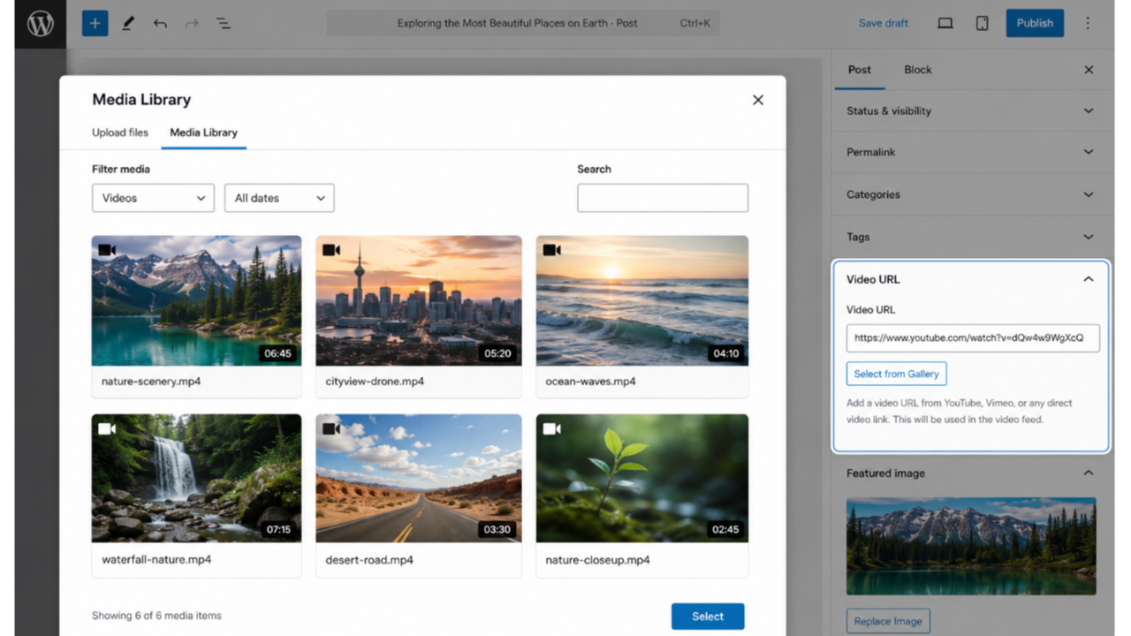
Task: Open the three-dot options menu
Action: pos(1088,24)
